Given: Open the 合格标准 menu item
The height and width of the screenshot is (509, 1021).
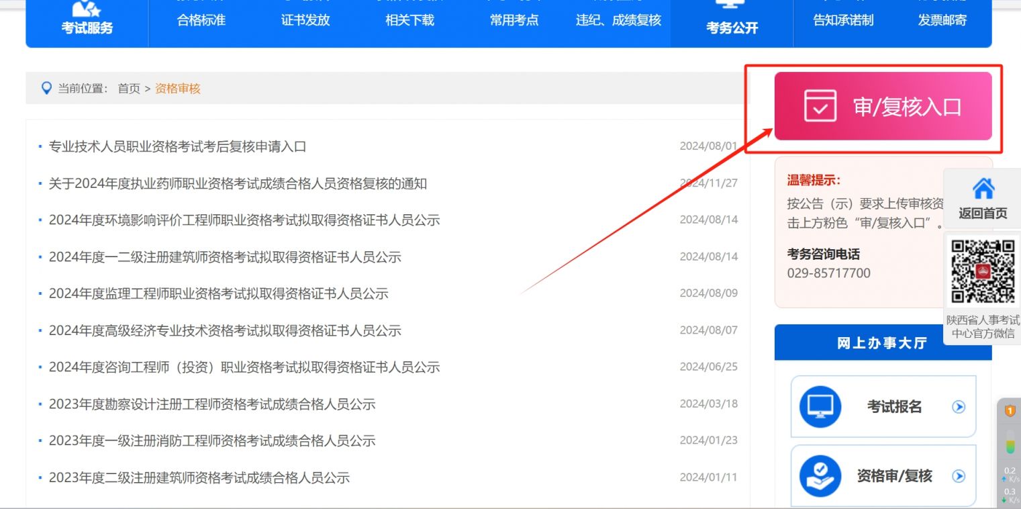Looking at the screenshot, I should (x=201, y=20).
